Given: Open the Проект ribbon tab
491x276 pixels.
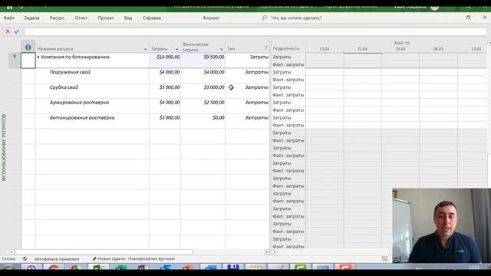Looking at the screenshot, I should pyautogui.click(x=106, y=18).
